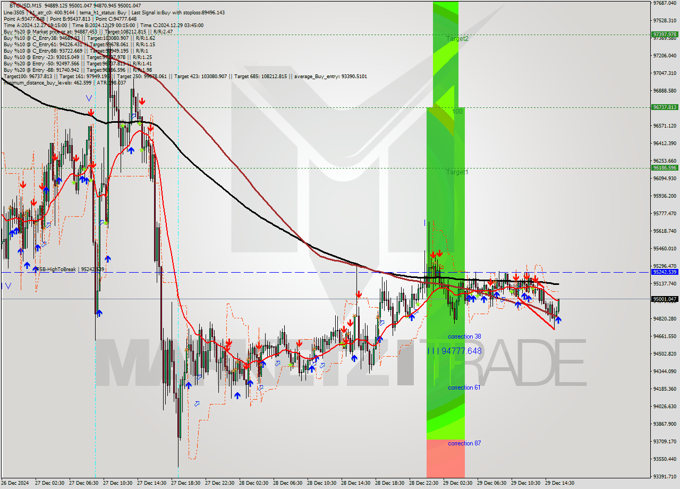Click the '28 Dec 14:30' time label
This screenshot has height=489, width=680.
point(355,483)
